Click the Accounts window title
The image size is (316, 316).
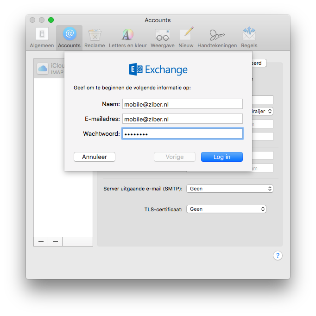tap(158, 20)
